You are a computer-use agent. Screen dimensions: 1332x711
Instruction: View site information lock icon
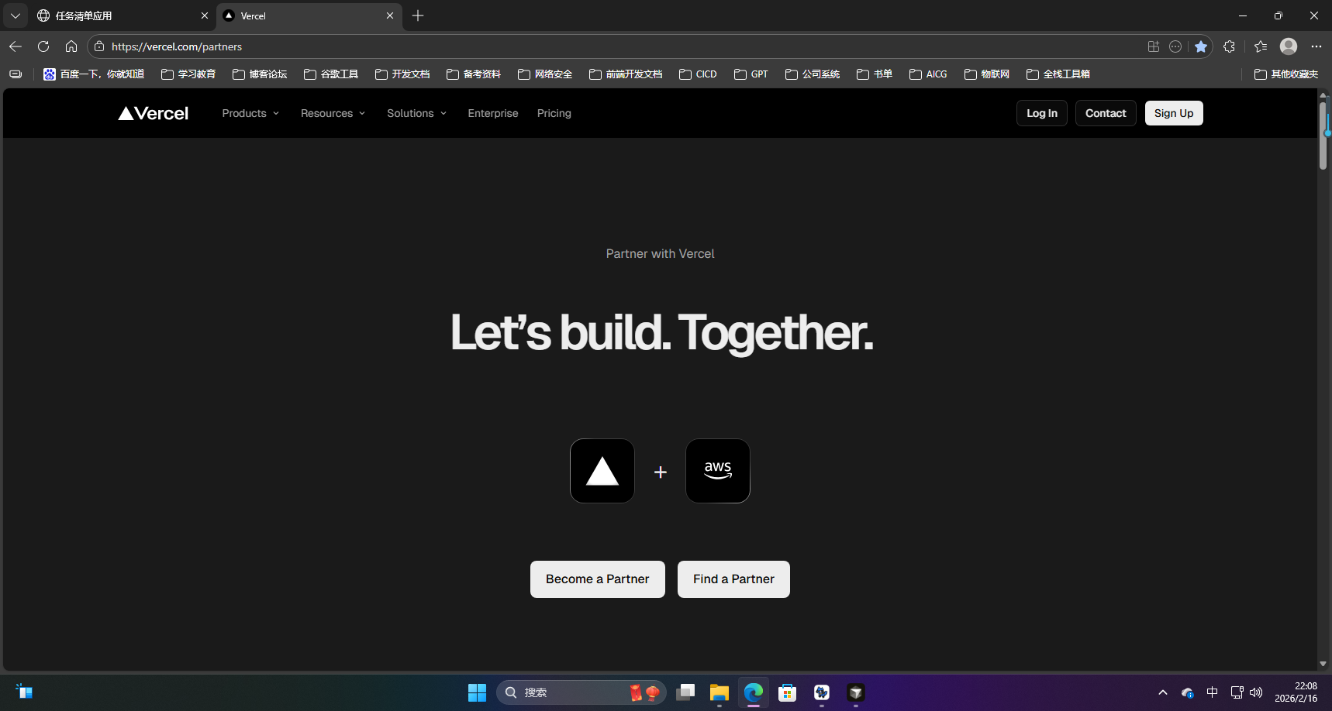99,46
